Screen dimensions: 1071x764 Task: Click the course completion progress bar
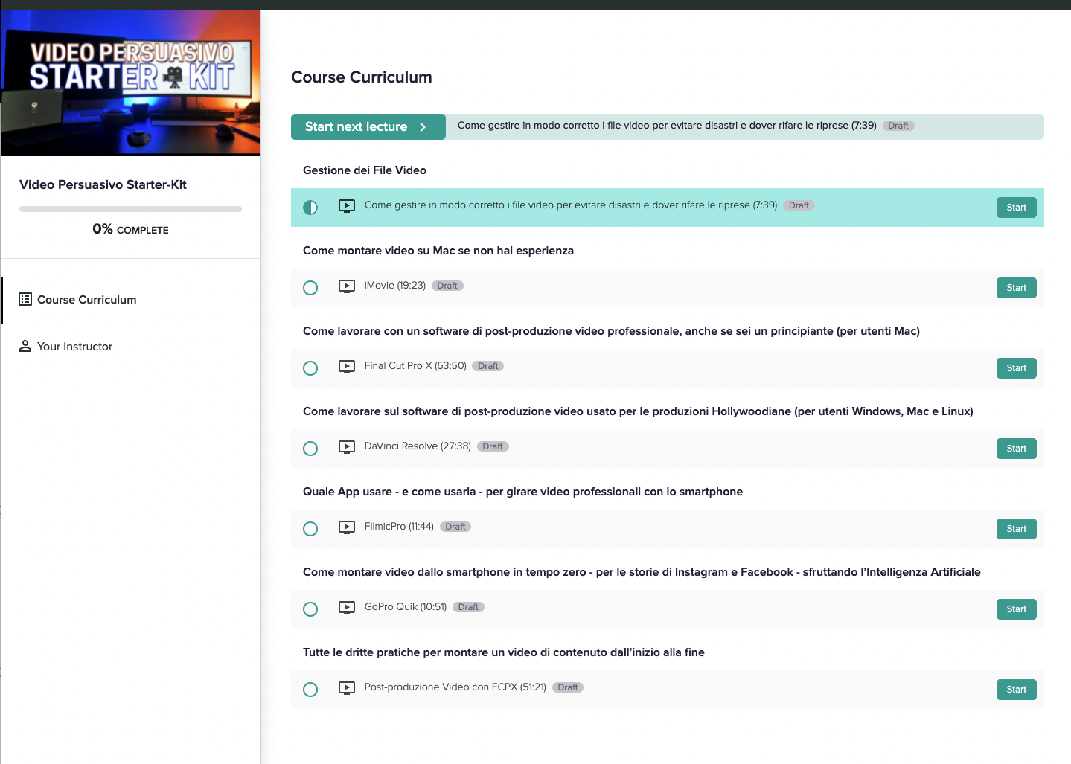click(130, 209)
